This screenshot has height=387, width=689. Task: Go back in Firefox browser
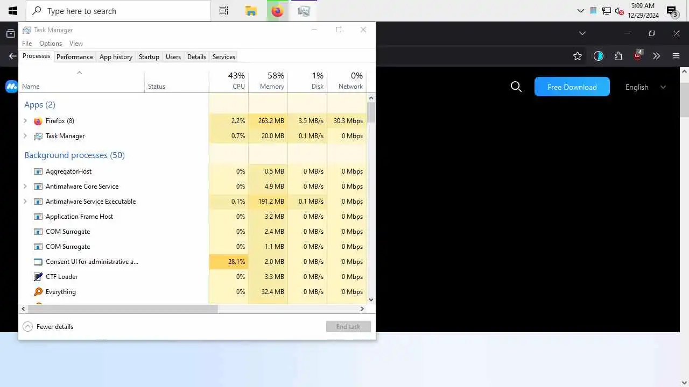(12, 56)
